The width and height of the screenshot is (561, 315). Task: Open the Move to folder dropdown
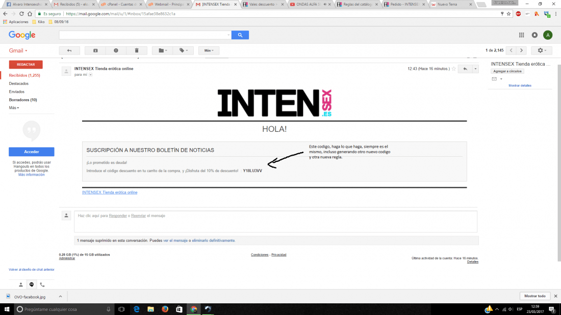pyautogui.click(x=162, y=50)
